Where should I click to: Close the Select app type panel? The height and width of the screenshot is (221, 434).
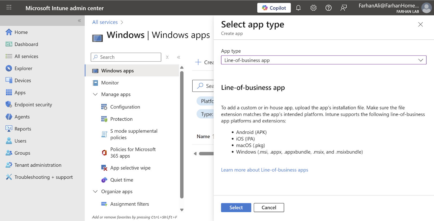coord(420,24)
